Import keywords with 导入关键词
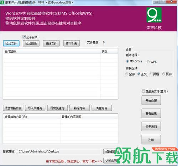Image resolution: width=178 pixels, height=166 pixels. (x=35, y=108)
